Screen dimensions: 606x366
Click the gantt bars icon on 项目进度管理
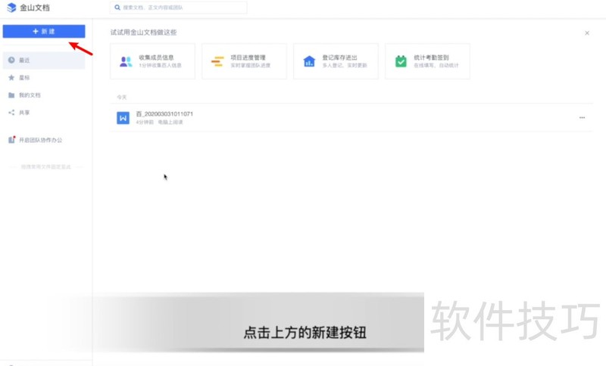pos(217,61)
